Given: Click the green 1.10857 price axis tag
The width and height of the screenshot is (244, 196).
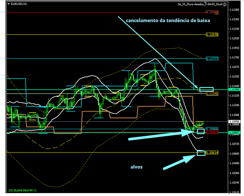Looking at the screenshot, I should (x=234, y=133).
